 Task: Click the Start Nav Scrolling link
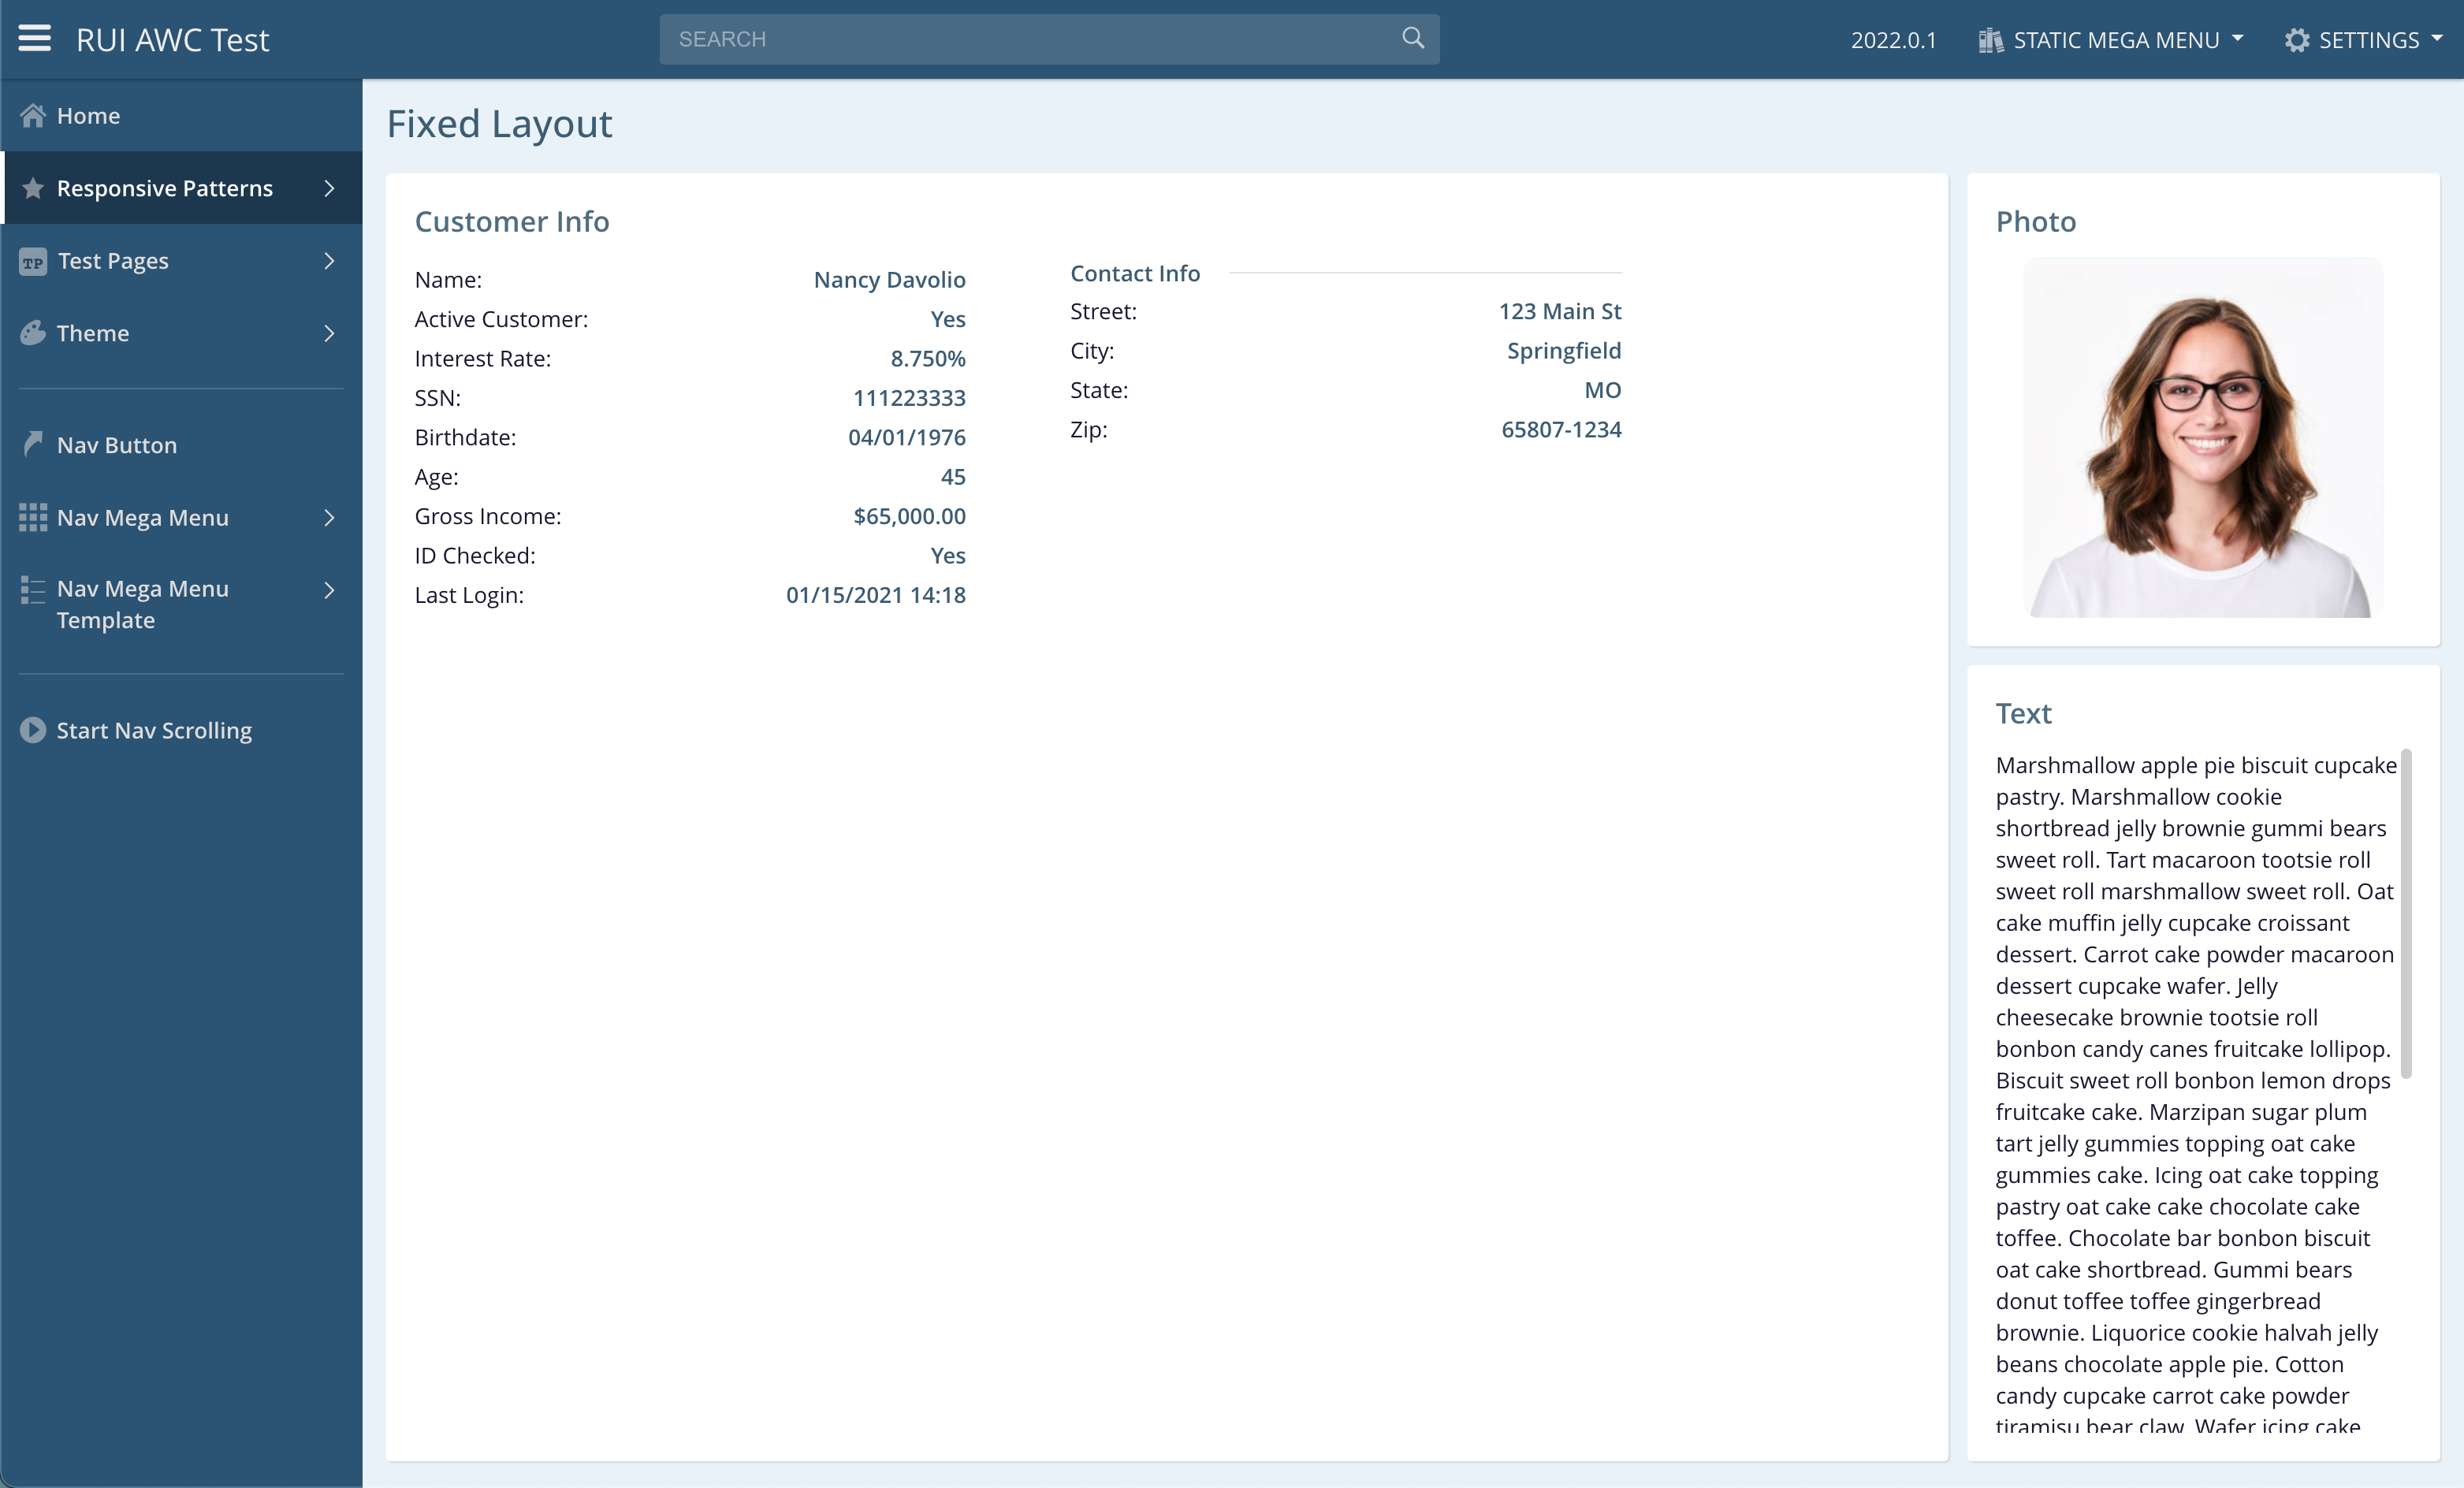click(x=154, y=730)
